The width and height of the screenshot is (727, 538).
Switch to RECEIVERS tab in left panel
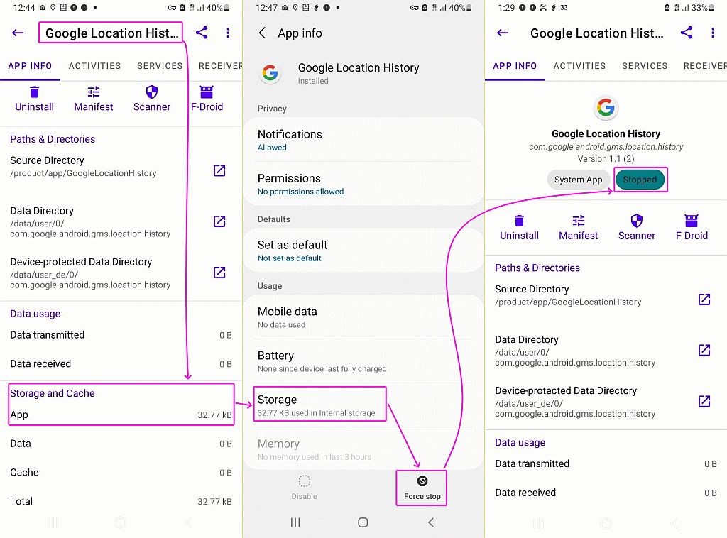coord(220,66)
